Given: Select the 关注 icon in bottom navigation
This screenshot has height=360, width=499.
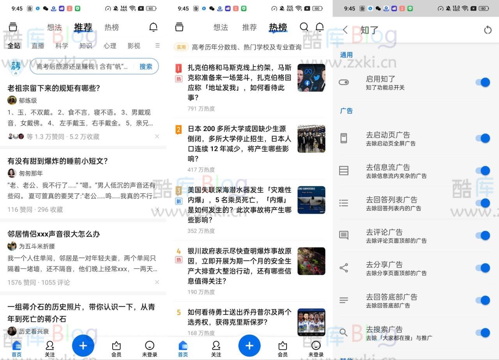Looking at the screenshot, I should (x=50, y=345).
